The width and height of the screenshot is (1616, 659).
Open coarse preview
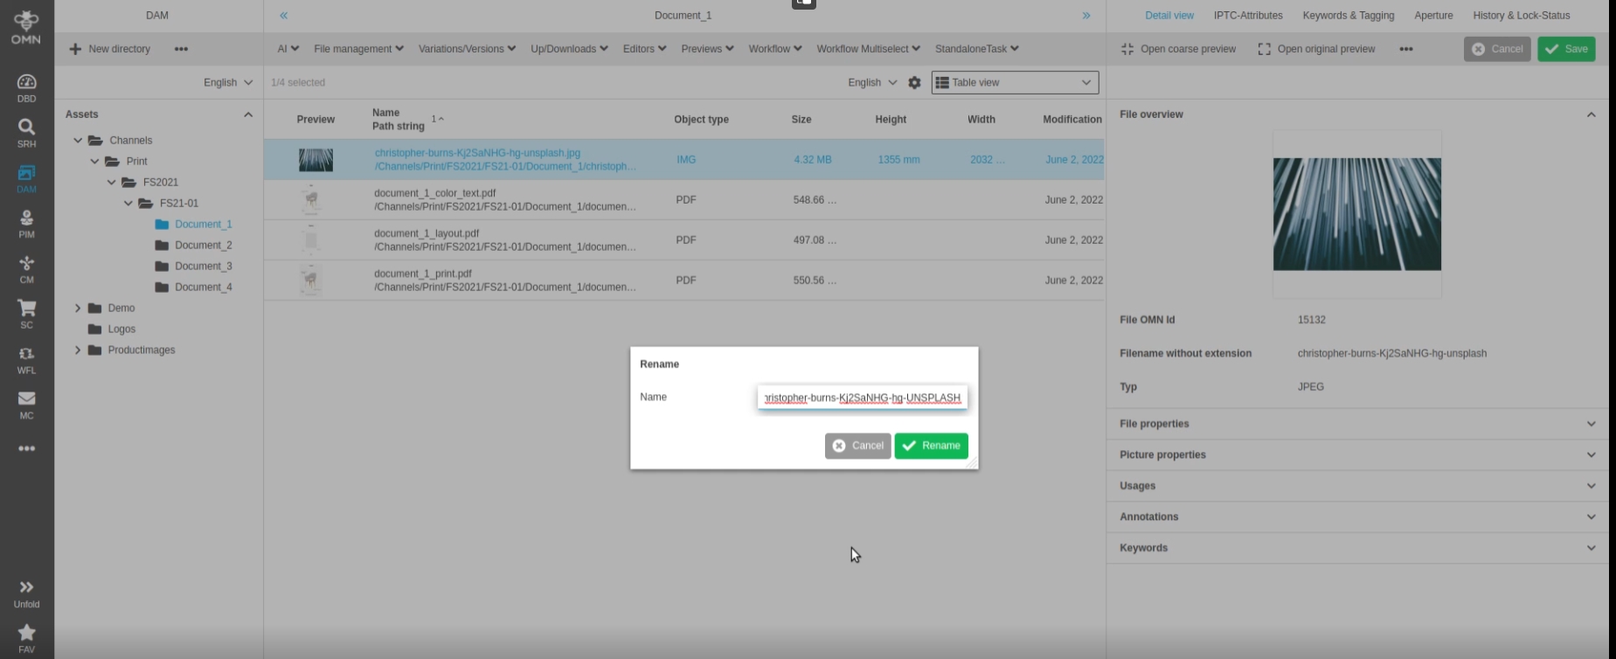pos(1178,49)
